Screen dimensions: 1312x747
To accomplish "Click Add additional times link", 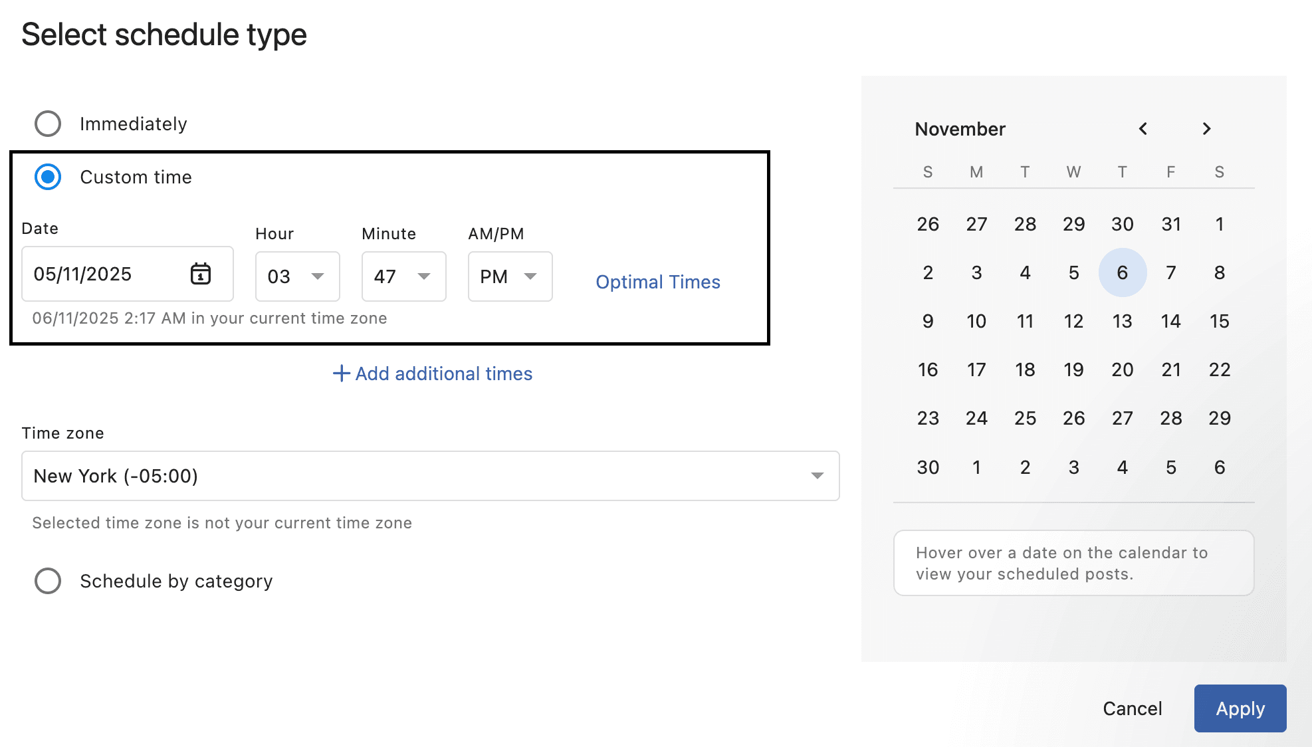I will tap(443, 374).
